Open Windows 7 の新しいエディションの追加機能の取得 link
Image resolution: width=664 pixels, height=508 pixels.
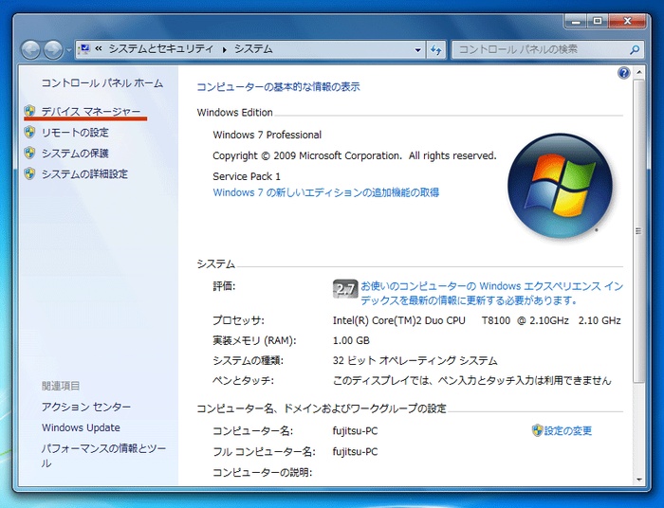(326, 192)
